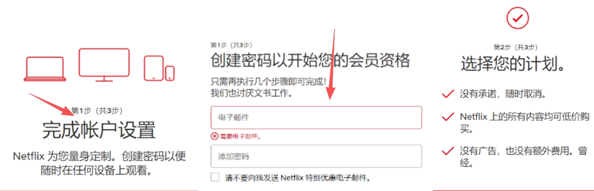
Task: Click the 完成帐户设置 heading
Action: tap(99, 130)
